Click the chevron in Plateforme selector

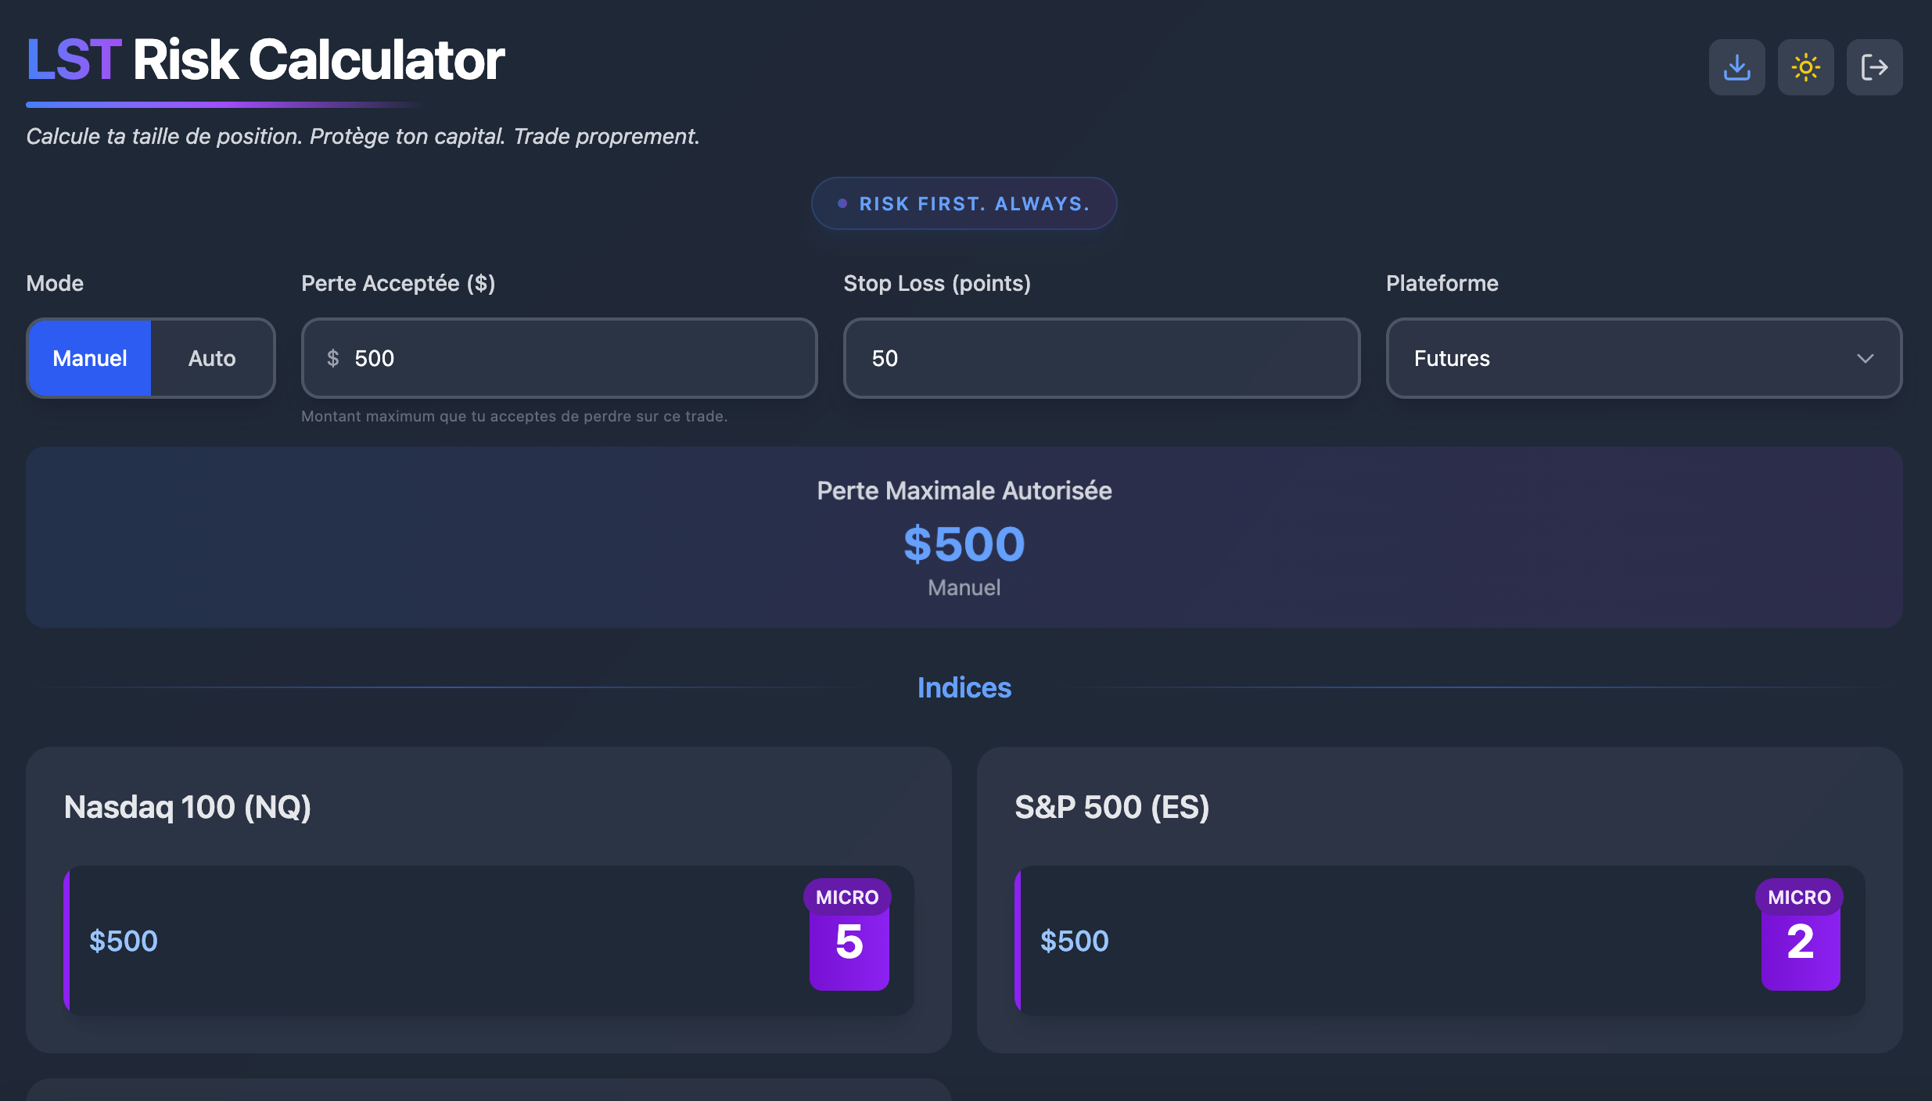(x=1865, y=358)
